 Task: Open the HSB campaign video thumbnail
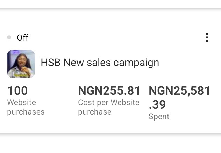click(21, 64)
